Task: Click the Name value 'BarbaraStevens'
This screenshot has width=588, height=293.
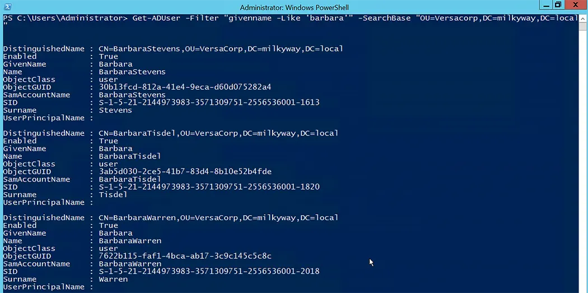Action: coord(132,72)
